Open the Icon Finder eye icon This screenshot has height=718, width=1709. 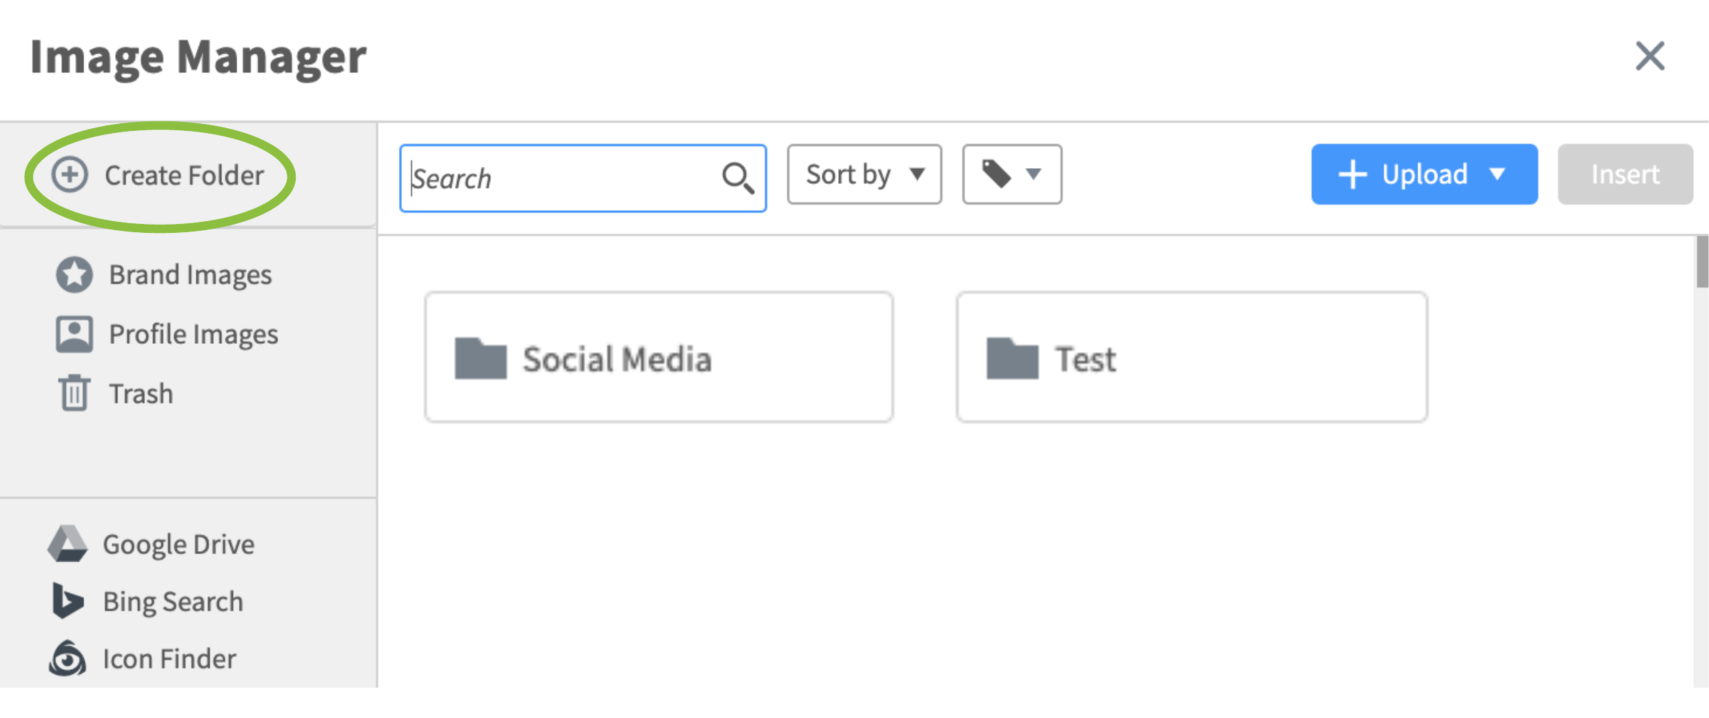point(67,658)
